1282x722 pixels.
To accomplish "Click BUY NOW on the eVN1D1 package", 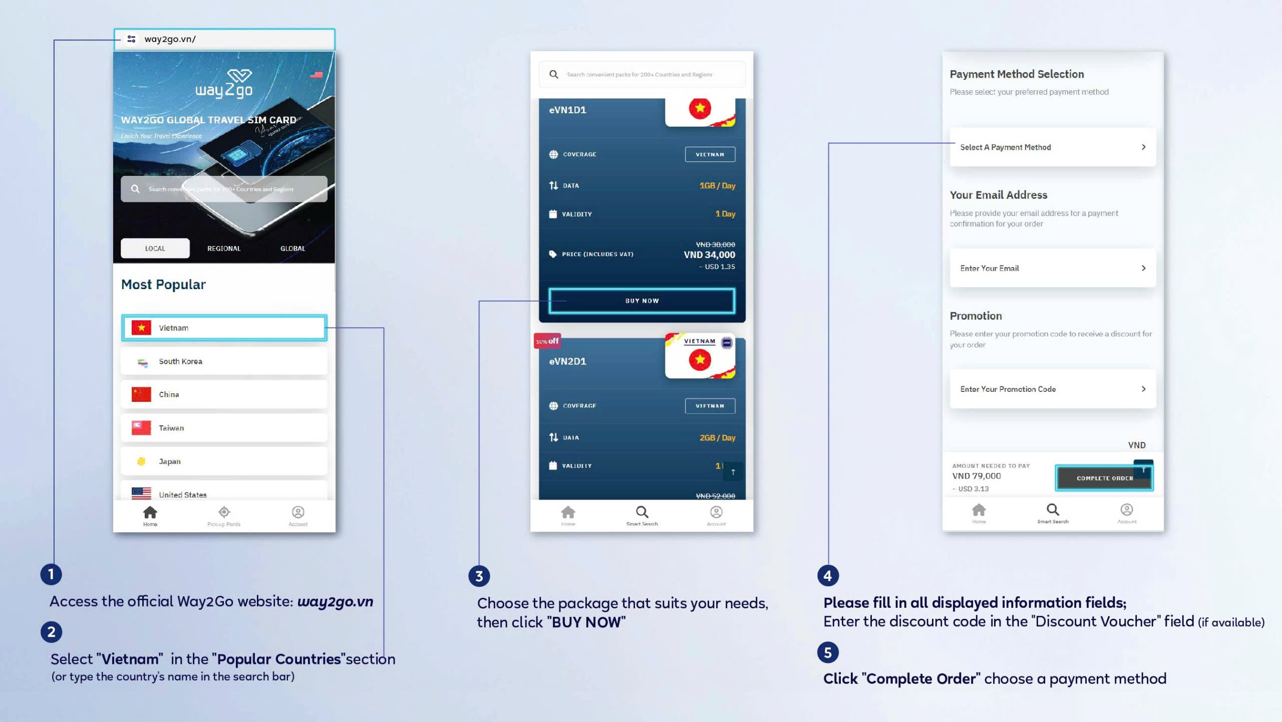I will pos(642,300).
